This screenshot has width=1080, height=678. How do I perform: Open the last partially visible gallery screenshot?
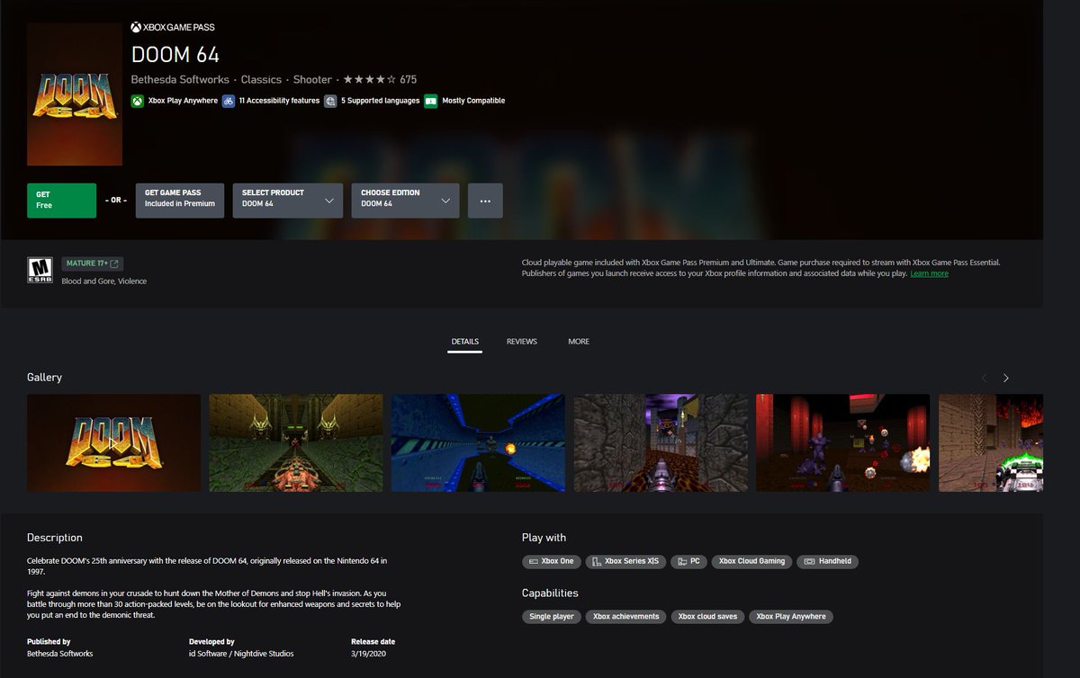point(991,442)
